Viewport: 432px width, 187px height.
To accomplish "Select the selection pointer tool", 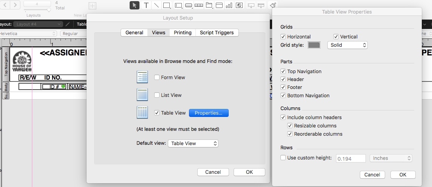I will coord(135,5).
